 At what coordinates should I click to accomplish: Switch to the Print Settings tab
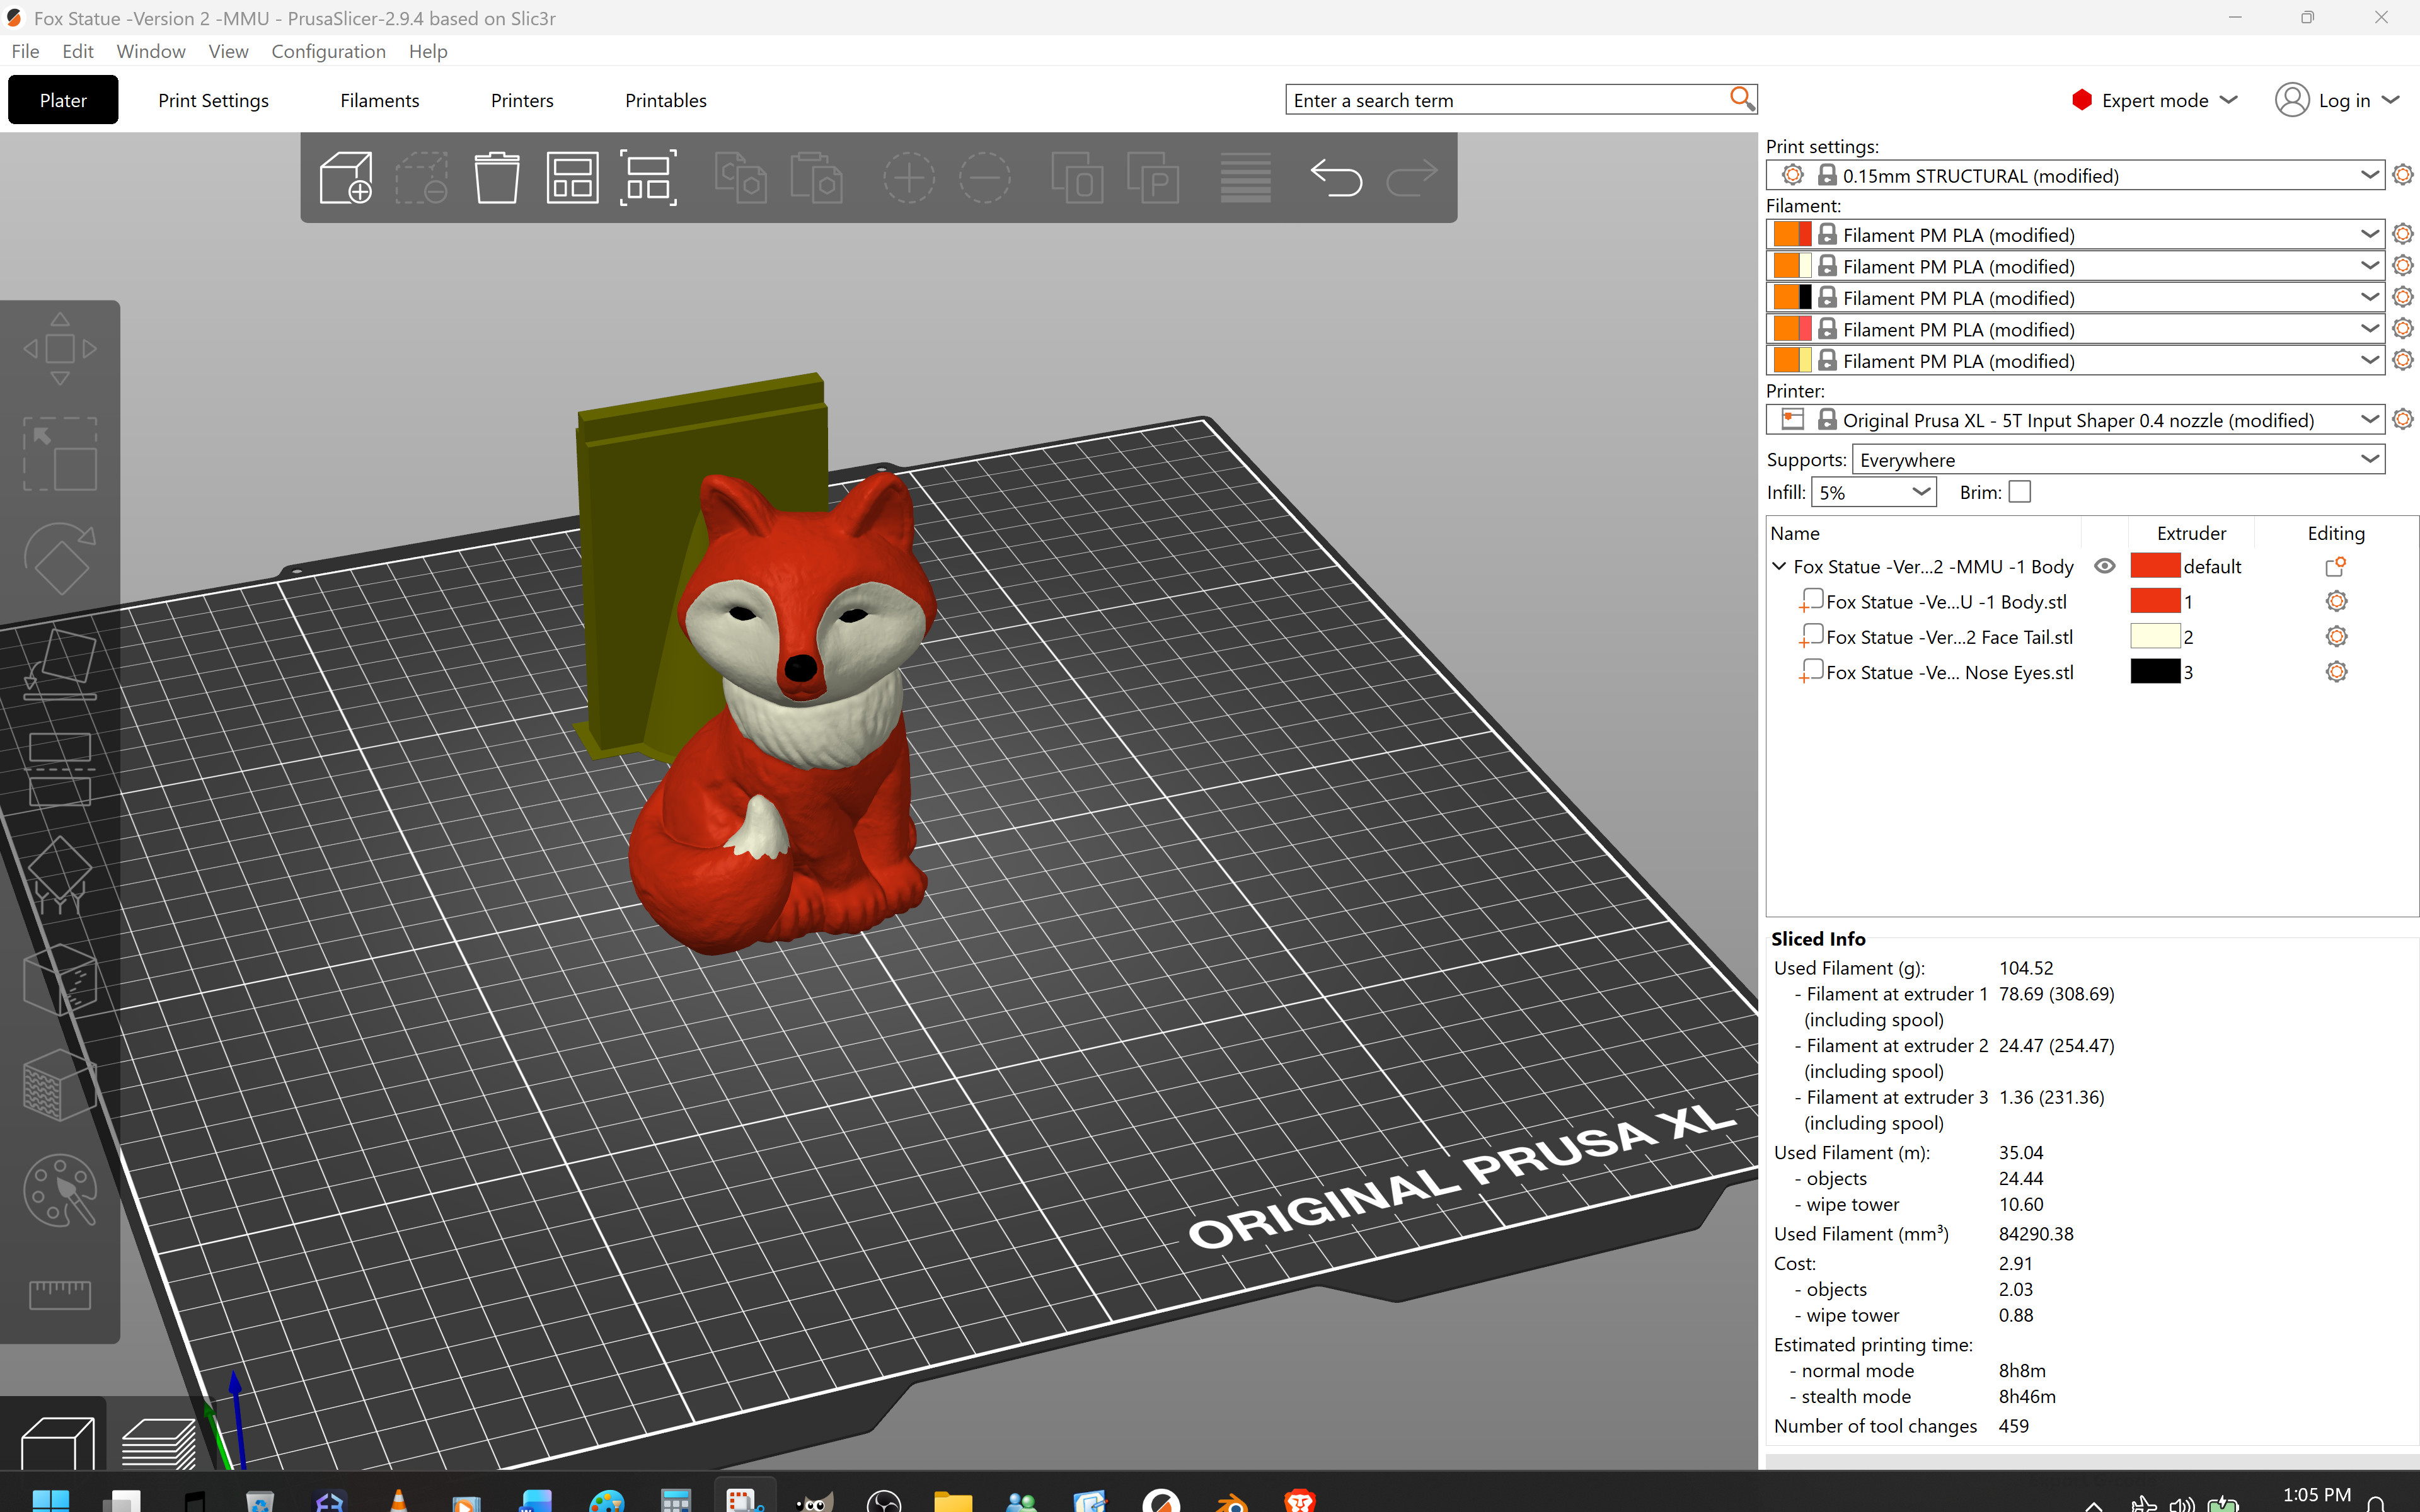[x=213, y=100]
